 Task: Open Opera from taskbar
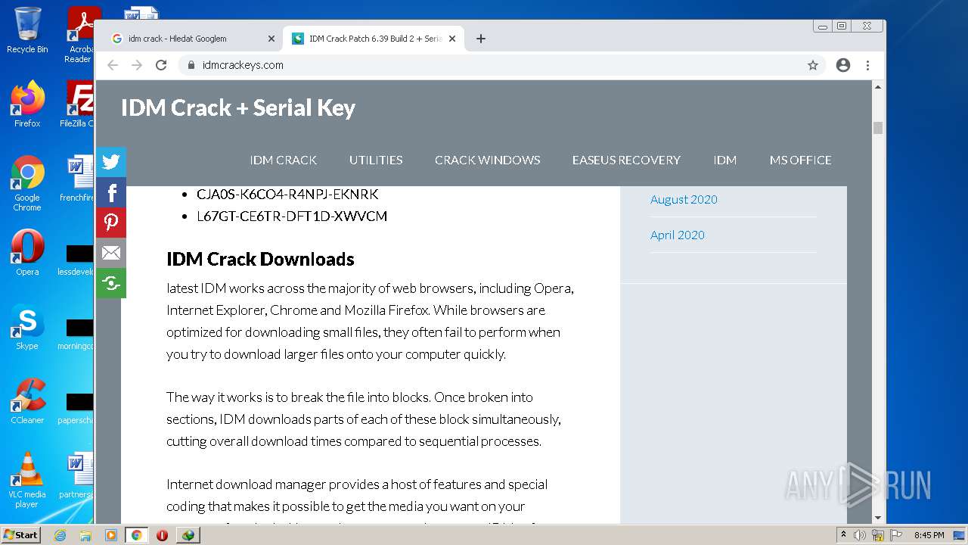[162, 535]
